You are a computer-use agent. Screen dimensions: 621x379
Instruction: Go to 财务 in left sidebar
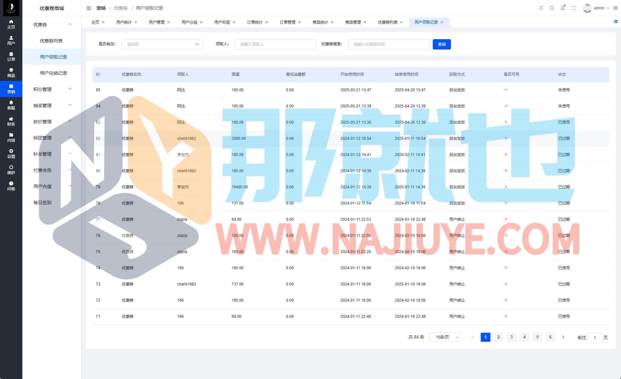click(11, 121)
